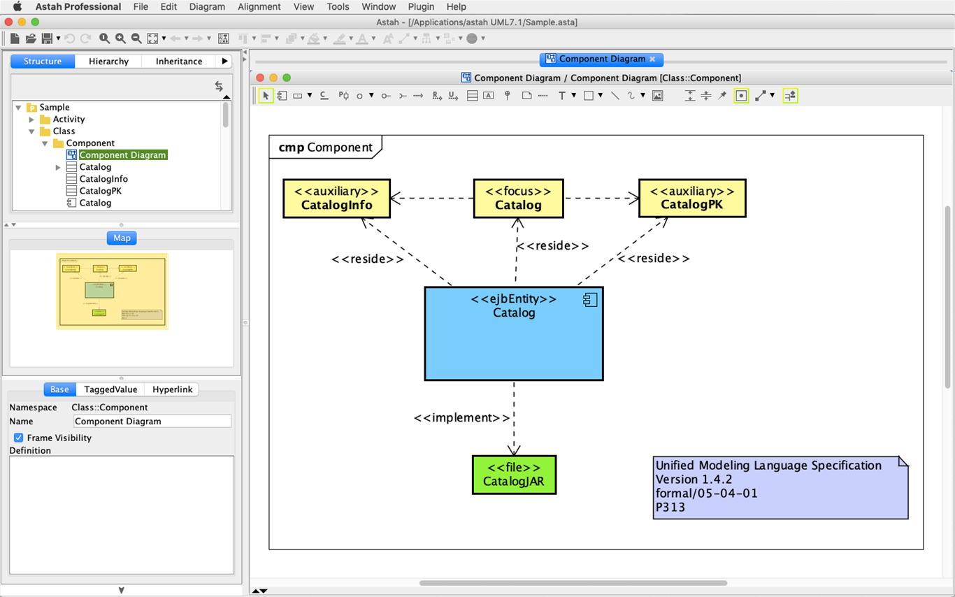Click the pin lock-mode icon
This screenshot has width=955, height=597.
pos(722,96)
